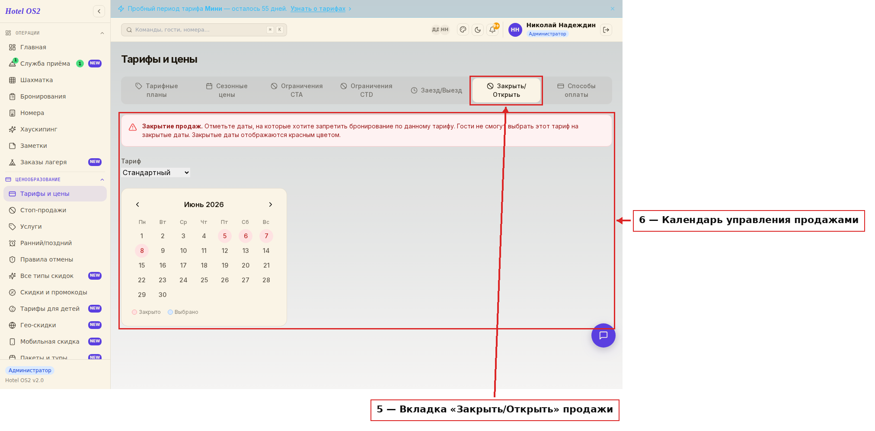Toggle closed date June 8
Screen dimensions: 875x431
[x=142, y=251]
